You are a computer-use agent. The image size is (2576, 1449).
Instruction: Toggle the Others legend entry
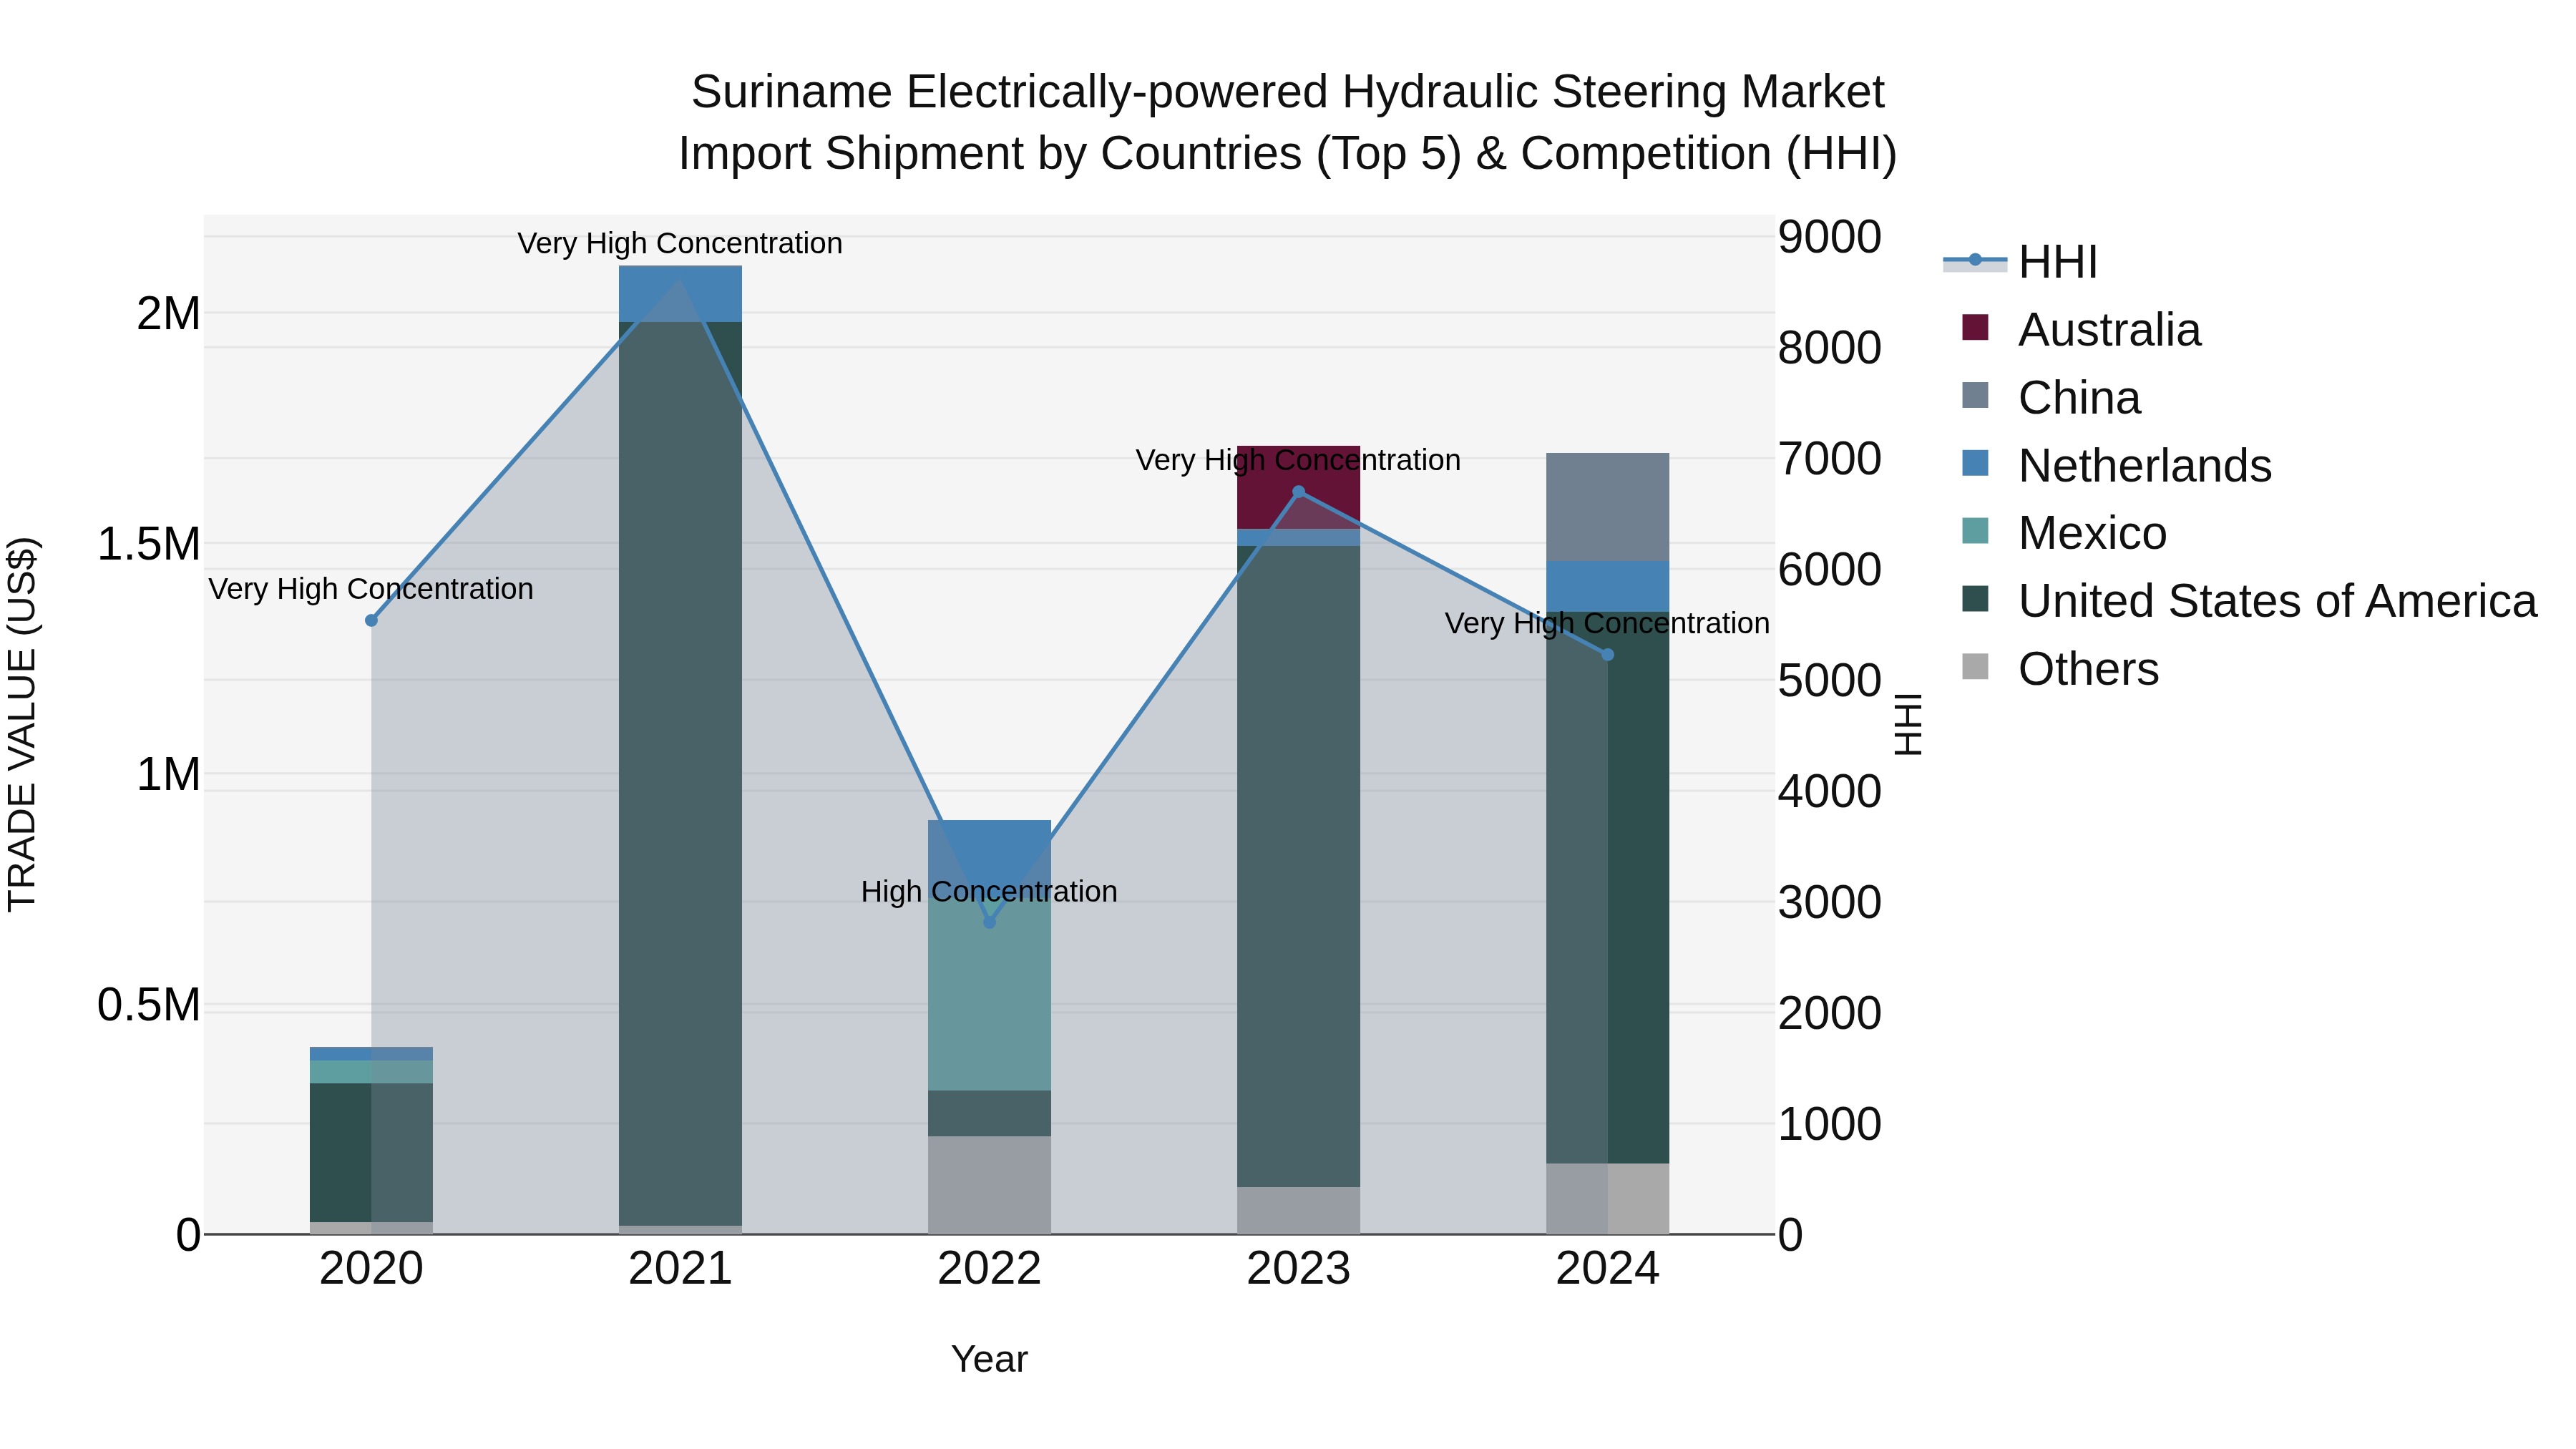[x=2060, y=669]
